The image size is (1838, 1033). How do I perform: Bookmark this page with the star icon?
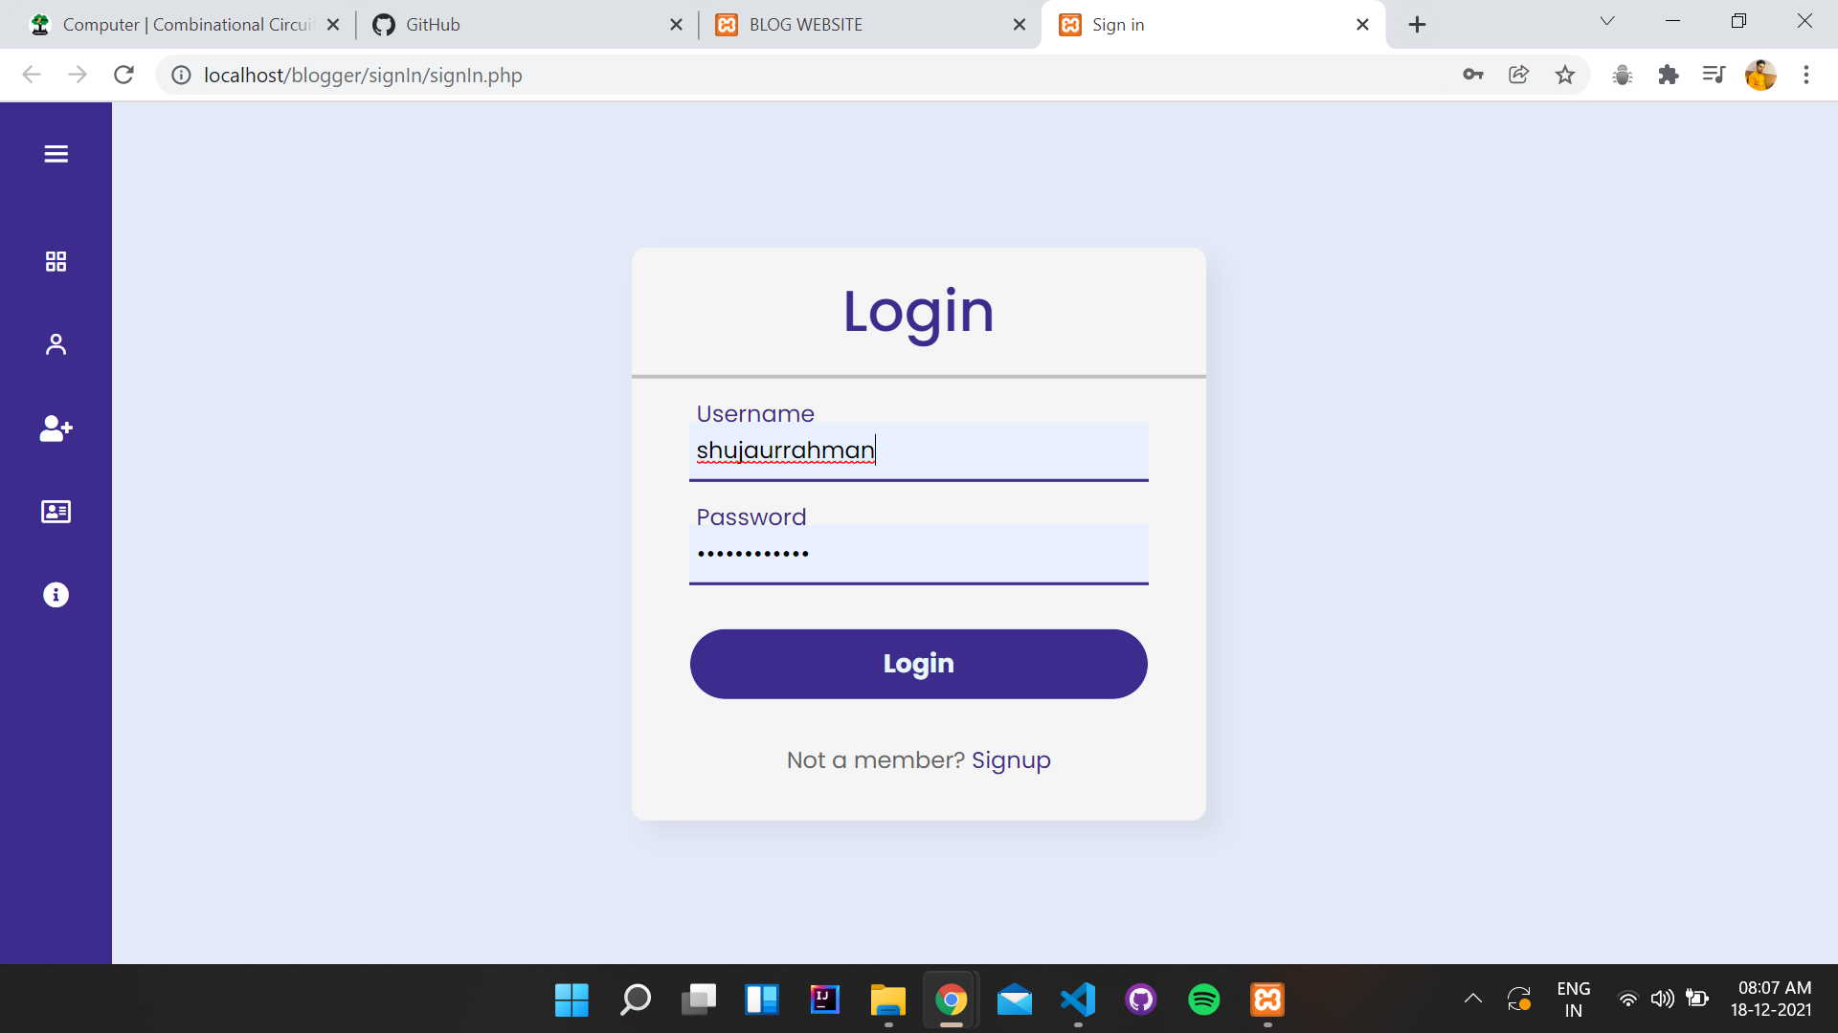click(x=1565, y=75)
